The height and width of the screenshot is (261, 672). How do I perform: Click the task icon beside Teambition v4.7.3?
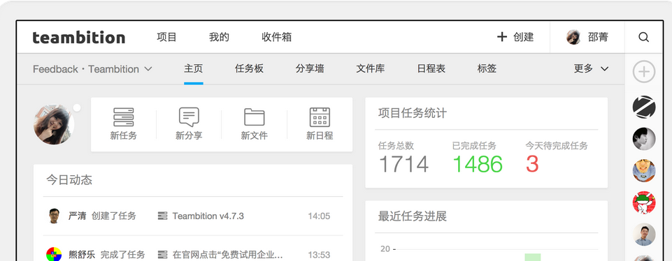pos(162,216)
